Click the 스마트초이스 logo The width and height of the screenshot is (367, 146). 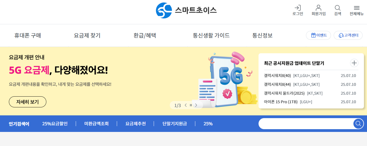pyautogui.click(x=186, y=10)
